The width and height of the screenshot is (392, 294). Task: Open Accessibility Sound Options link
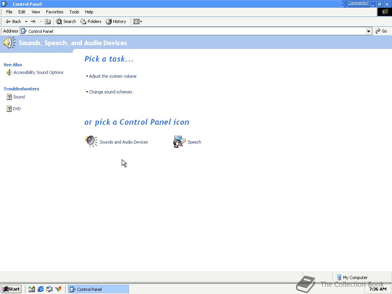38,72
